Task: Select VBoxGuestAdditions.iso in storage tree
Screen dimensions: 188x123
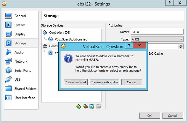Action: (71, 39)
